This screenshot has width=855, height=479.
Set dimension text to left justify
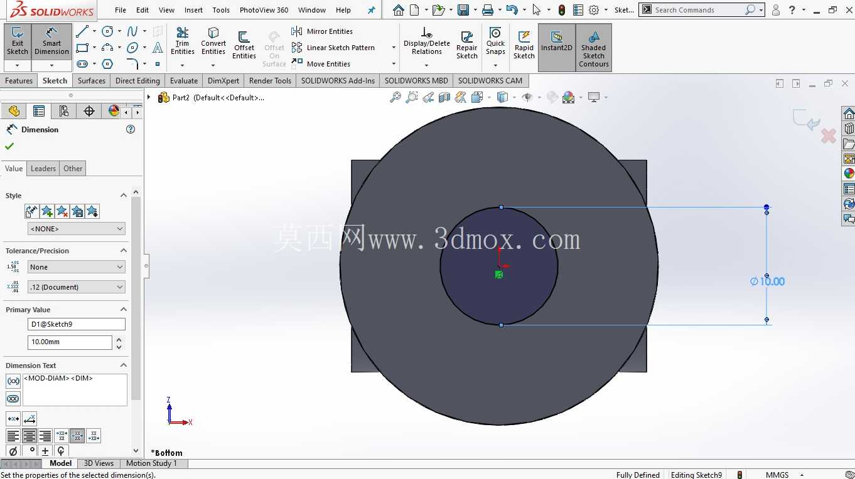pyautogui.click(x=13, y=436)
